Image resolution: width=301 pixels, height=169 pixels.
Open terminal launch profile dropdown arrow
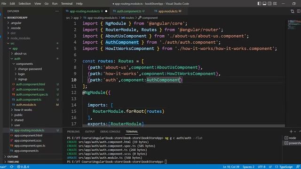pyautogui.click(x=295, y=131)
